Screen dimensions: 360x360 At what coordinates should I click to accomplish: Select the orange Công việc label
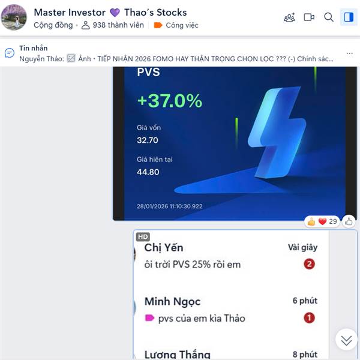click(x=176, y=25)
